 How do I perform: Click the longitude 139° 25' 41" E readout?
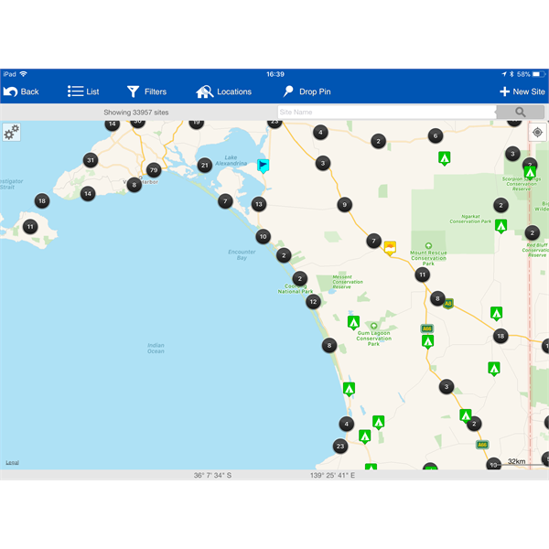click(332, 475)
